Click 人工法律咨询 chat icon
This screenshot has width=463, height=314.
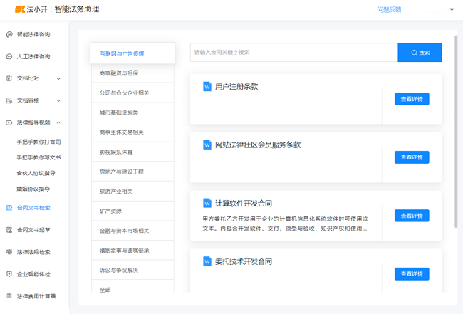[x=9, y=56]
